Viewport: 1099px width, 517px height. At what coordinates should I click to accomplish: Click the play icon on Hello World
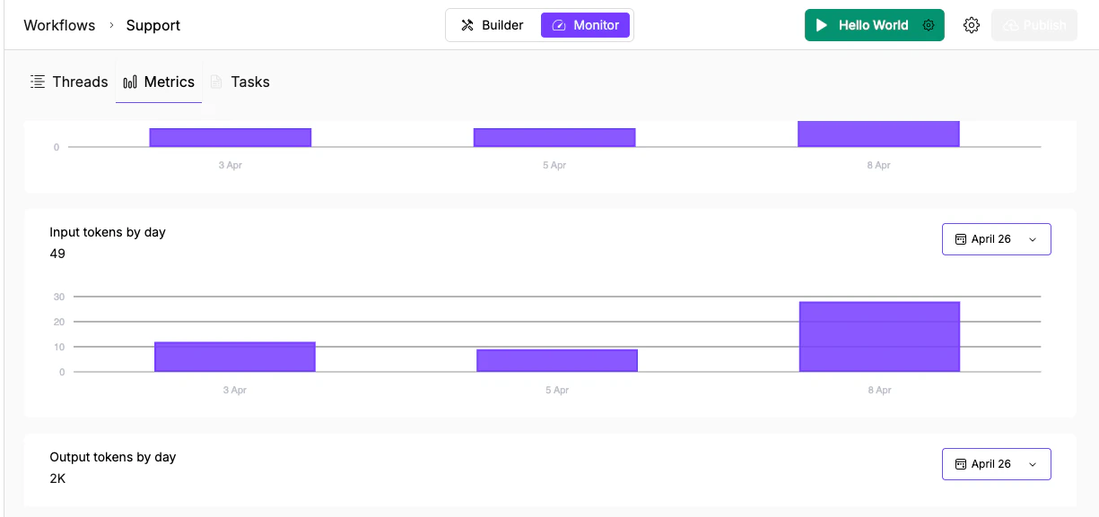[822, 24]
